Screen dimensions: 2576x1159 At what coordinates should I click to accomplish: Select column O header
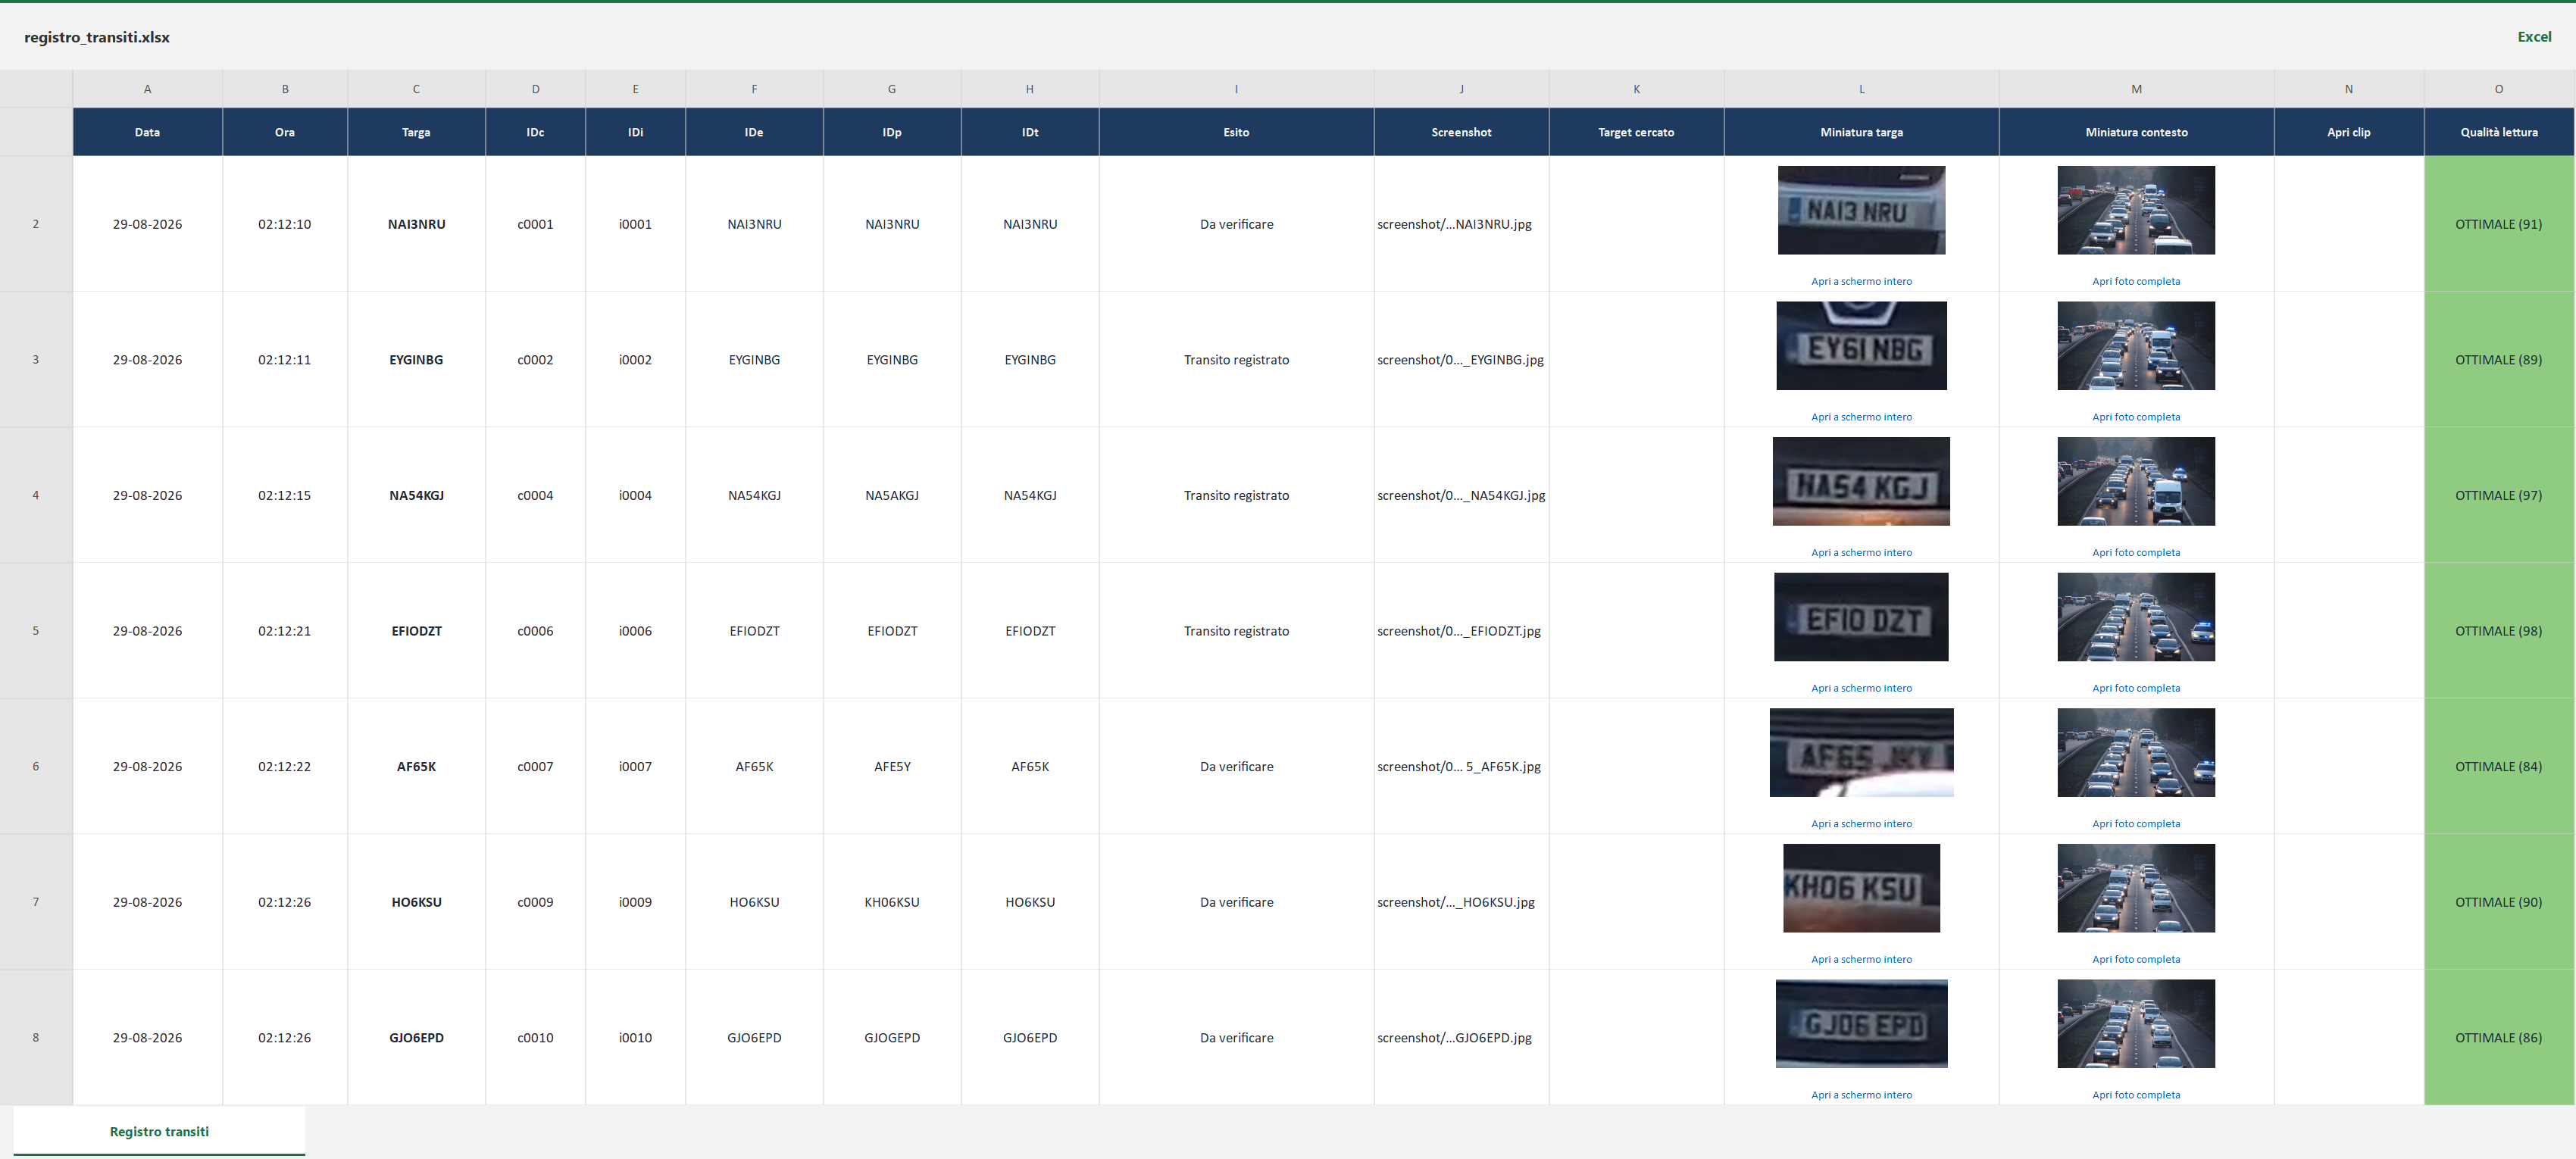click(x=2498, y=89)
